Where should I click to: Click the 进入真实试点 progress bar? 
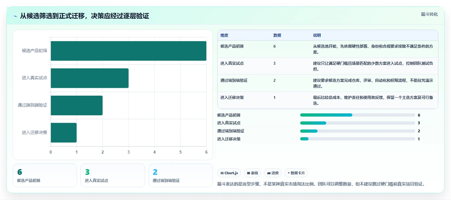click(358, 123)
